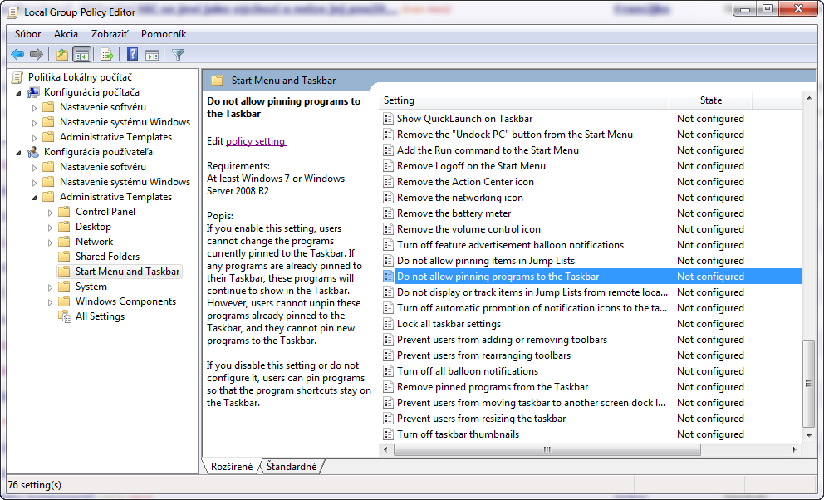824x500 pixels.
Task: Select Remove the volume control icon policy
Action: point(468,229)
